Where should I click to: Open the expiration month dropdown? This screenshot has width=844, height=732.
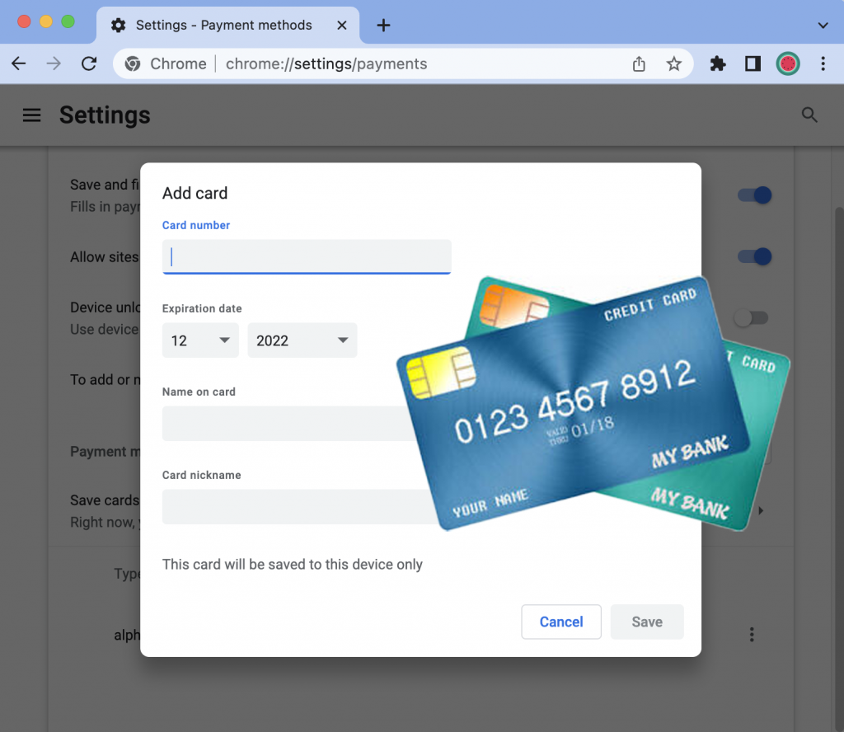200,340
